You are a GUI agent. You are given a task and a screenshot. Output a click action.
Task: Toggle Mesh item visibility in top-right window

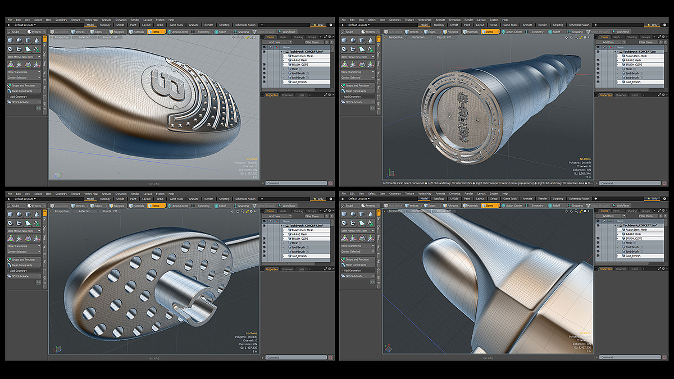(598, 69)
